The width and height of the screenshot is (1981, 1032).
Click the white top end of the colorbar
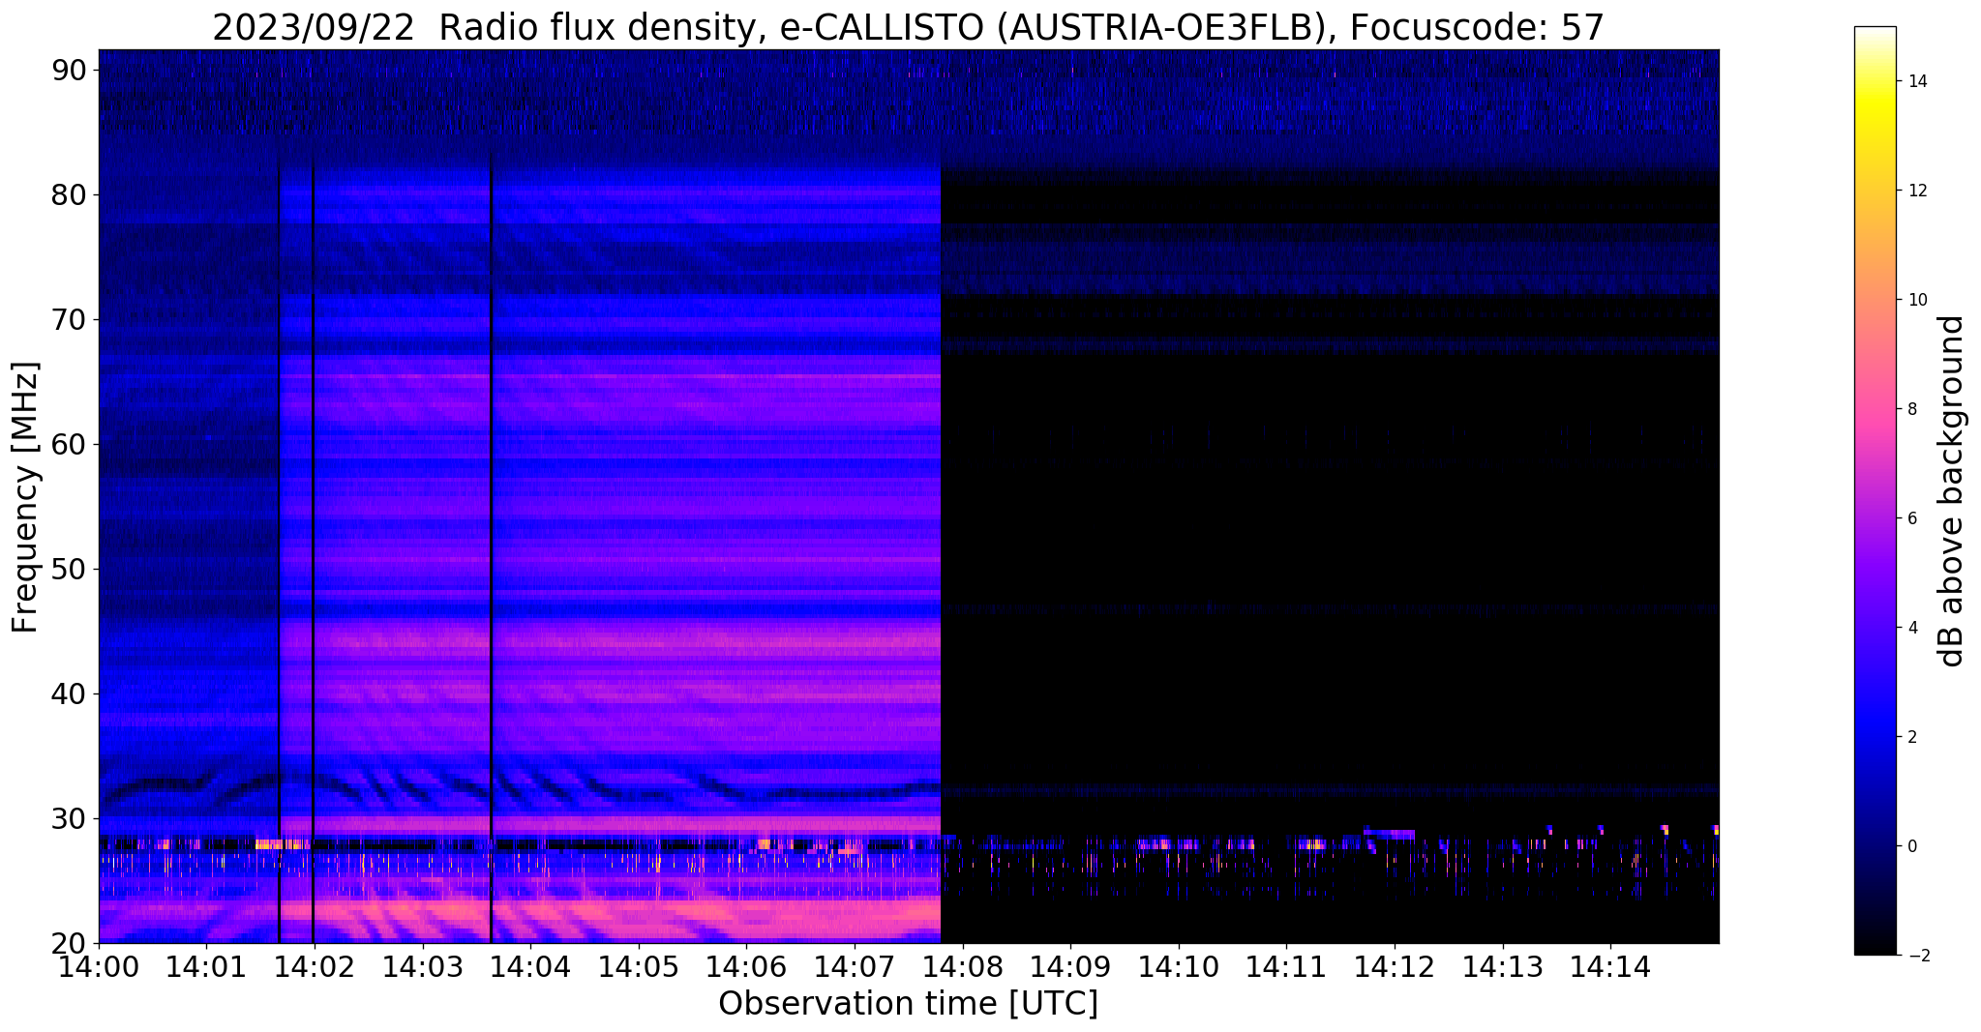click(1875, 32)
